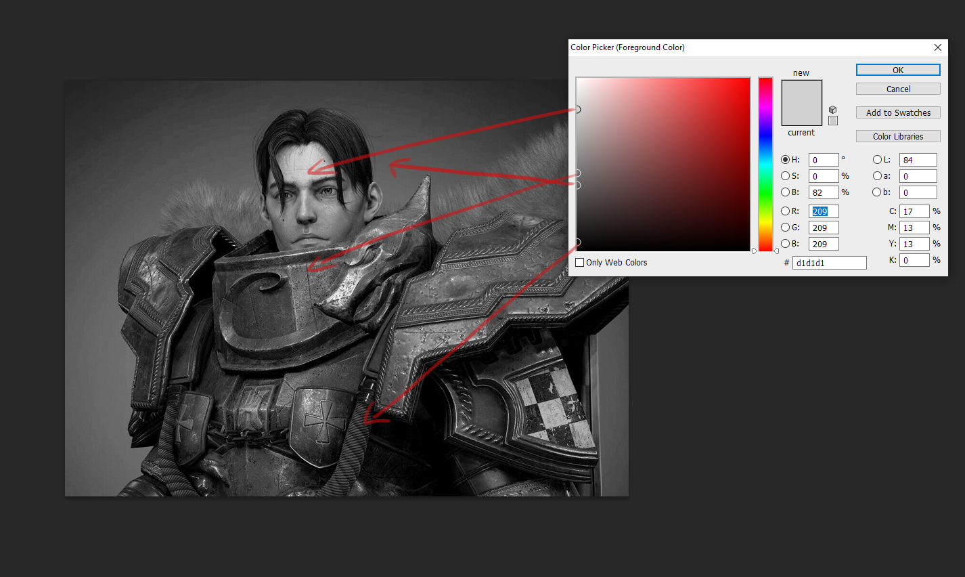
Task: Select the Lab 'b' radio button
Action: pos(877,192)
